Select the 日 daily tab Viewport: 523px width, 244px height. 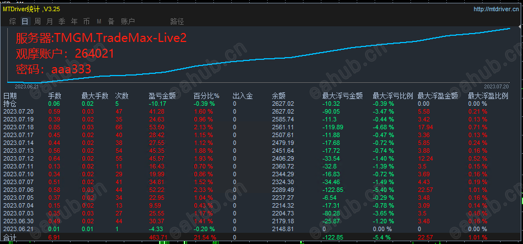[25, 22]
